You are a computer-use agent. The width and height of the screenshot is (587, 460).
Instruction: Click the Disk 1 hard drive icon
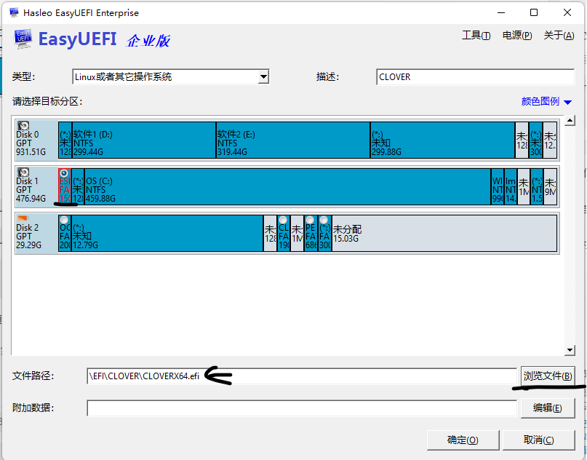(x=23, y=172)
